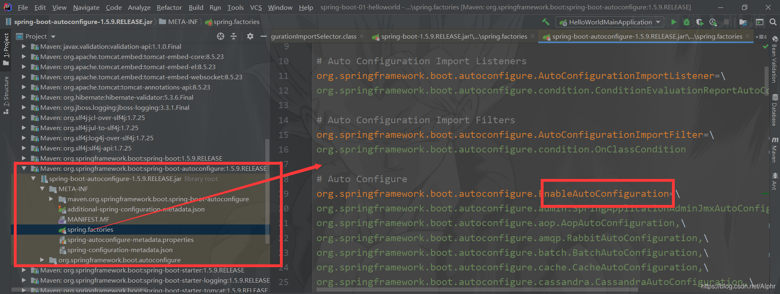Open the Structure tool window
780x294 pixels.
point(6,95)
